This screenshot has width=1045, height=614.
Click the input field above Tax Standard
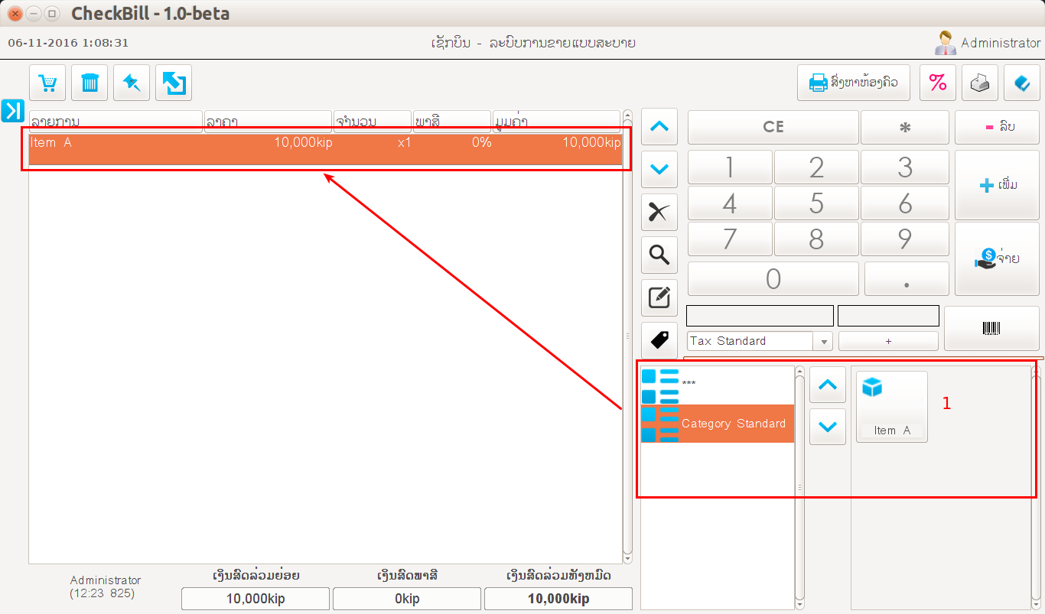(x=759, y=316)
